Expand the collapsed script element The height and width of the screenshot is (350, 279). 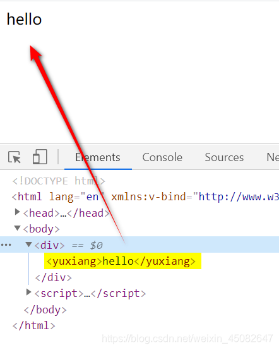point(28,292)
